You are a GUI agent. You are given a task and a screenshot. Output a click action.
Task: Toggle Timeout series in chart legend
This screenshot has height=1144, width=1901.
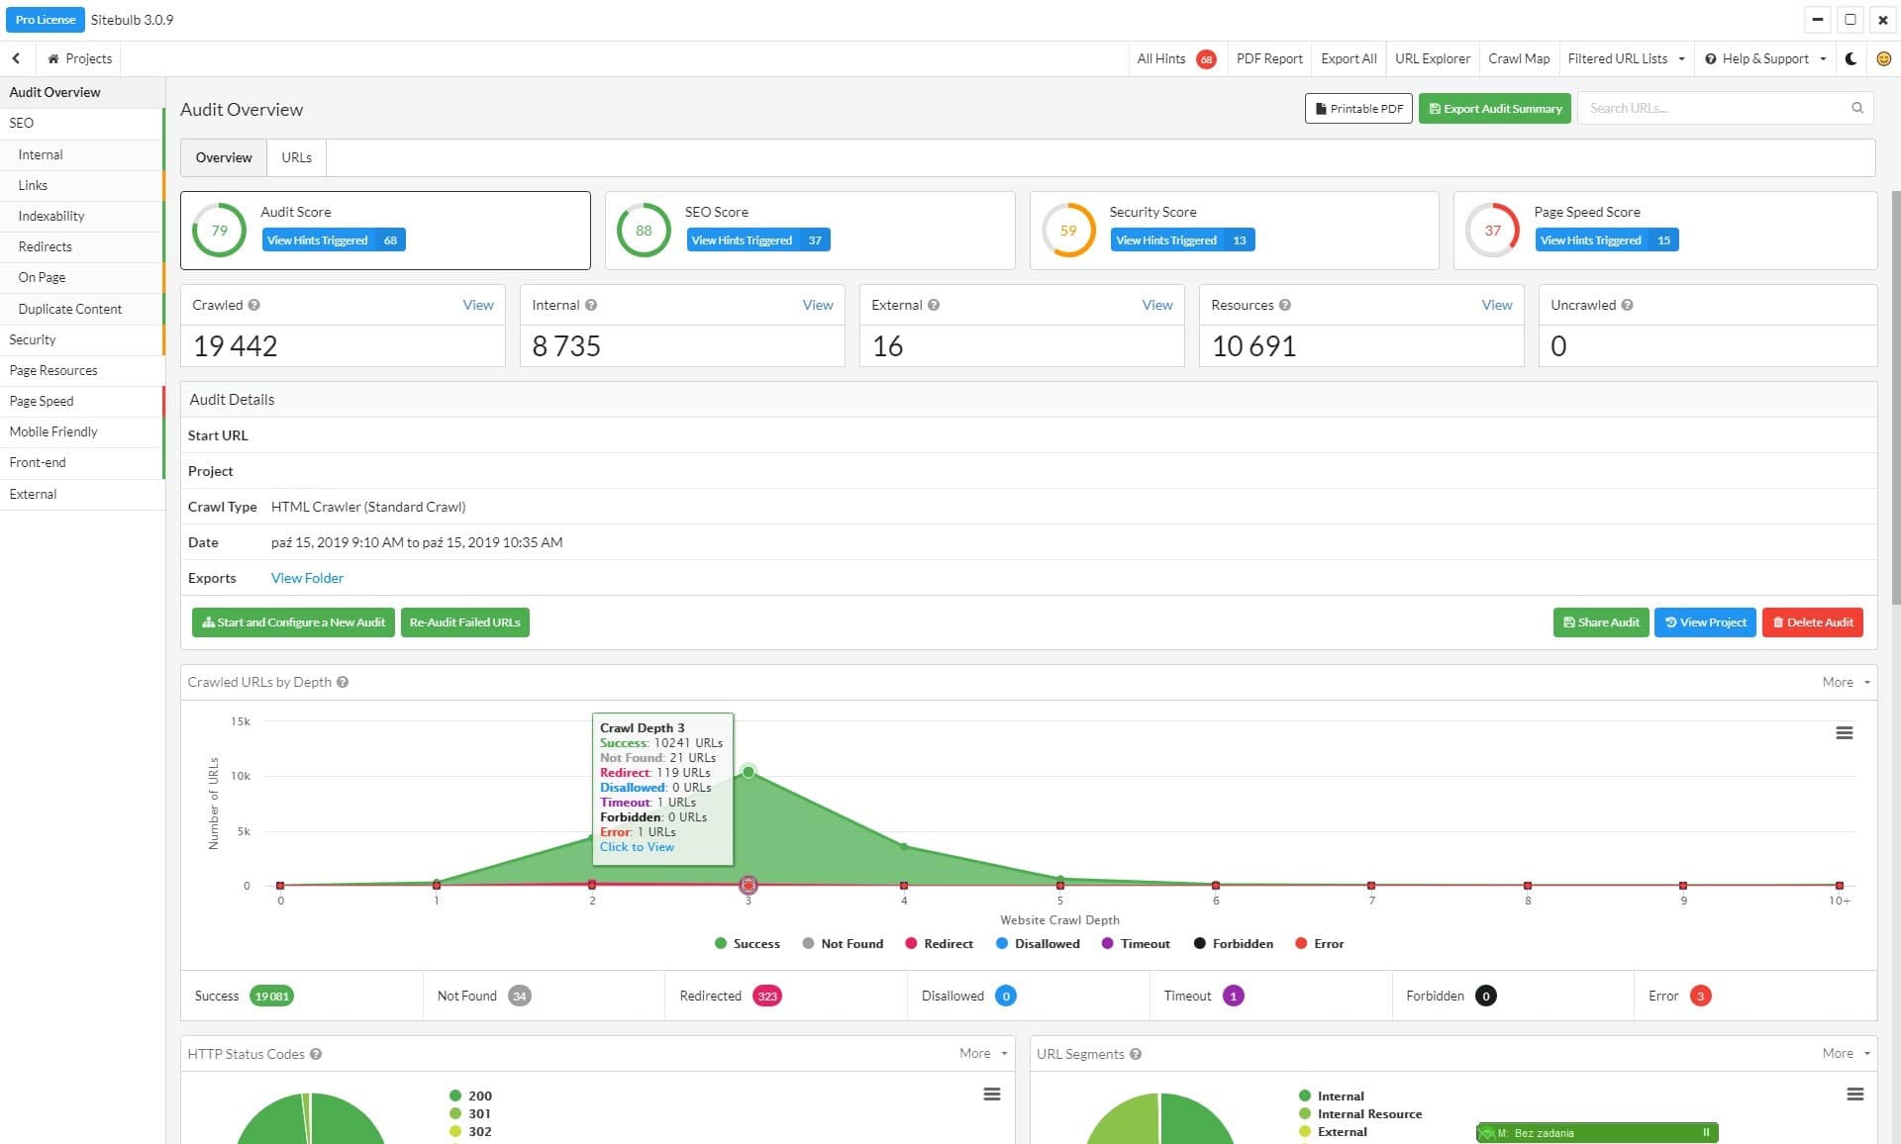[x=1136, y=944]
